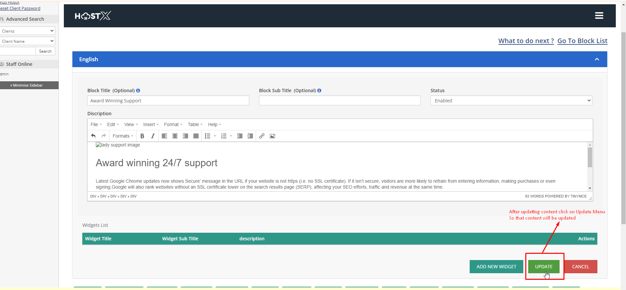Click the ADD NEW WIDGET button
This screenshot has width=626, height=290.
click(496, 267)
